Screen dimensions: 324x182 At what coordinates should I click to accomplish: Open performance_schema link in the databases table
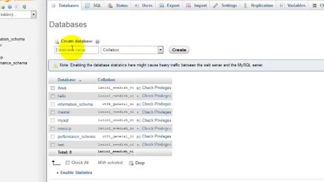click(x=76, y=136)
